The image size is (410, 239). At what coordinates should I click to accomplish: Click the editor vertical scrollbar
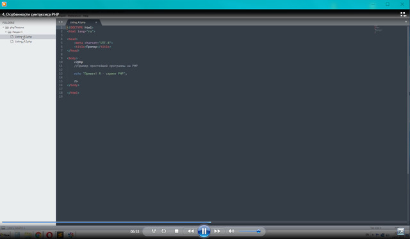coord(408,99)
